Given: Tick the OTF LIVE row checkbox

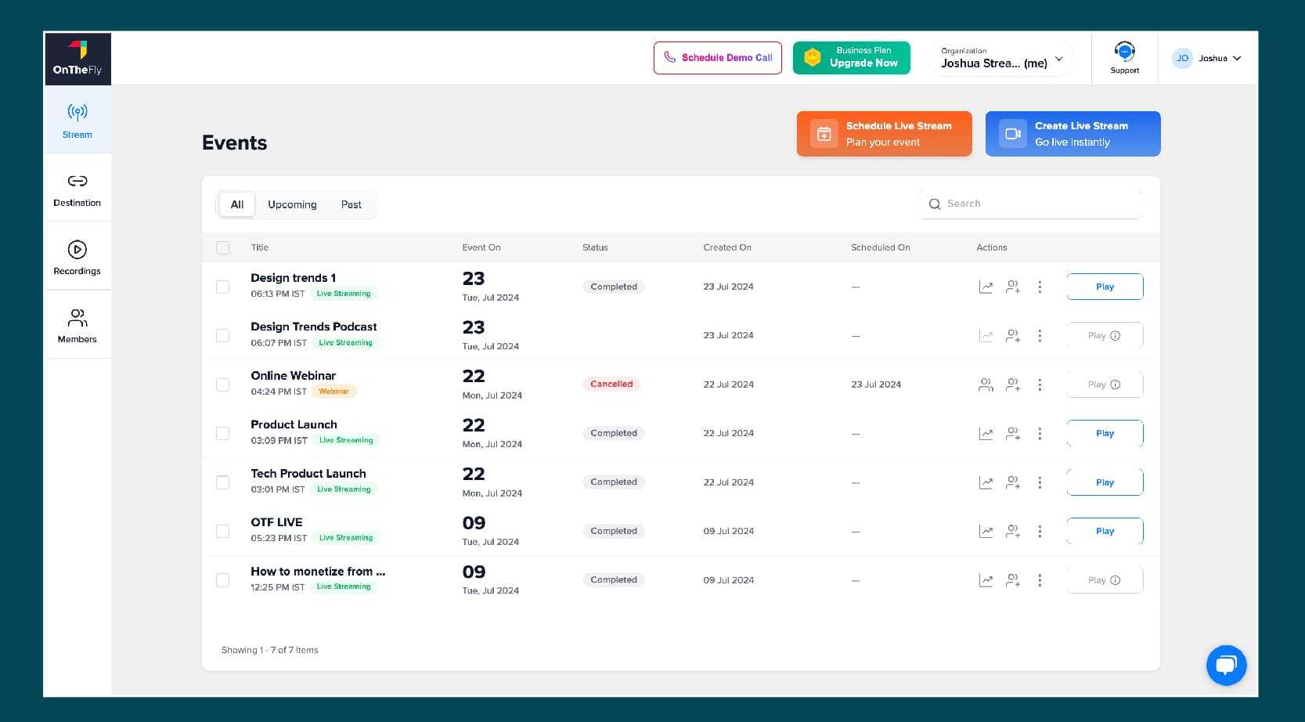Looking at the screenshot, I should point(223,532).
